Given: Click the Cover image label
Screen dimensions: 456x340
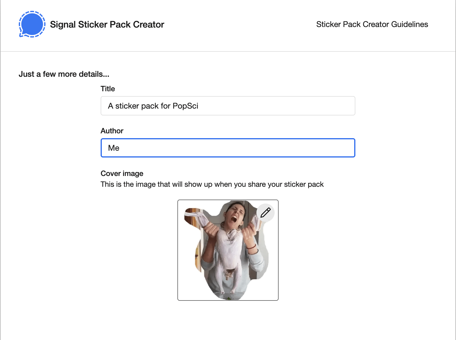Looking at the screenshot, I should point(122,173).
